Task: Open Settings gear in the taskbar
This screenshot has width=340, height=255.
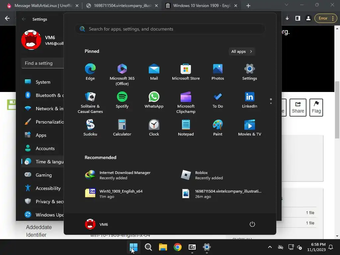Action: (207, 247)
